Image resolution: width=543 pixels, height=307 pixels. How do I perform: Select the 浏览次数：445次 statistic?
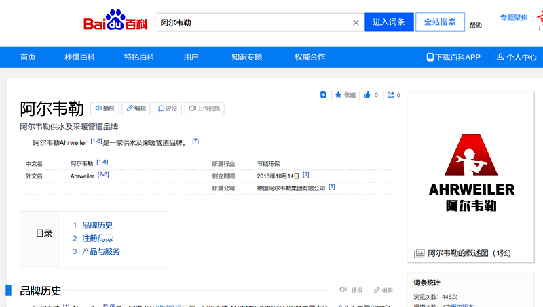(435, 297)
